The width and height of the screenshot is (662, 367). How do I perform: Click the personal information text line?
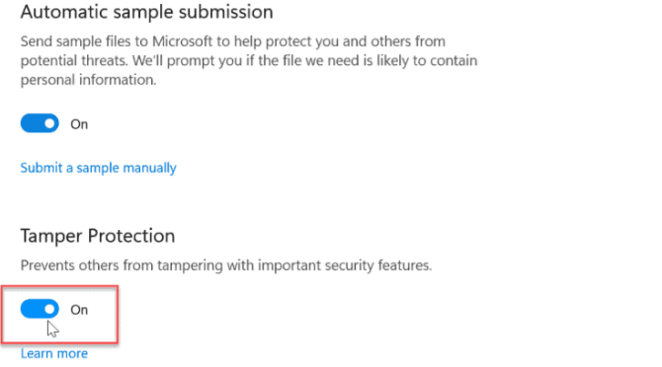tap(88, 80)
